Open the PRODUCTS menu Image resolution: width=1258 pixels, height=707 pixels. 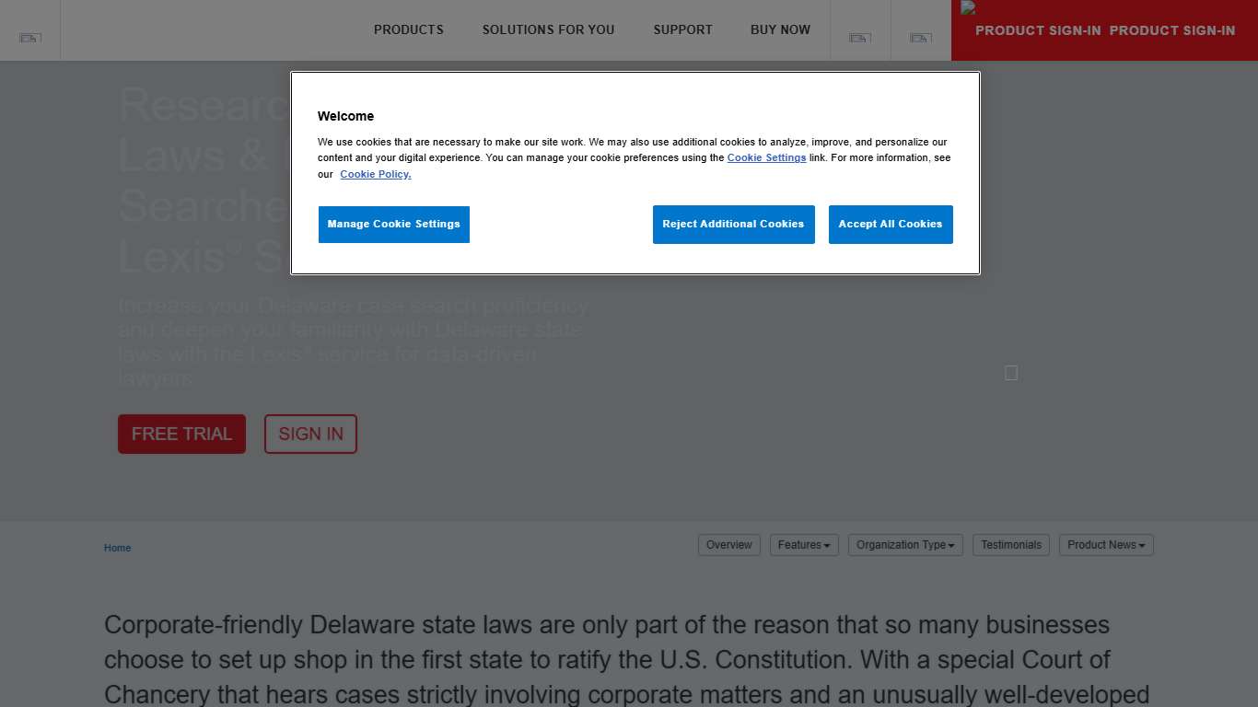point(408,29)
